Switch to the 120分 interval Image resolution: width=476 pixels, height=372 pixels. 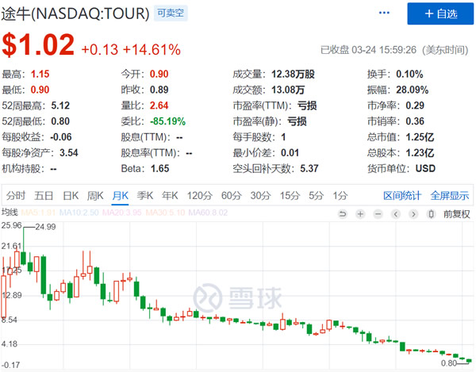point(198,195)
